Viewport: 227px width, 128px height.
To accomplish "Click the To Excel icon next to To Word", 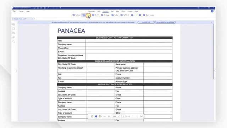I will coord(84,15).
